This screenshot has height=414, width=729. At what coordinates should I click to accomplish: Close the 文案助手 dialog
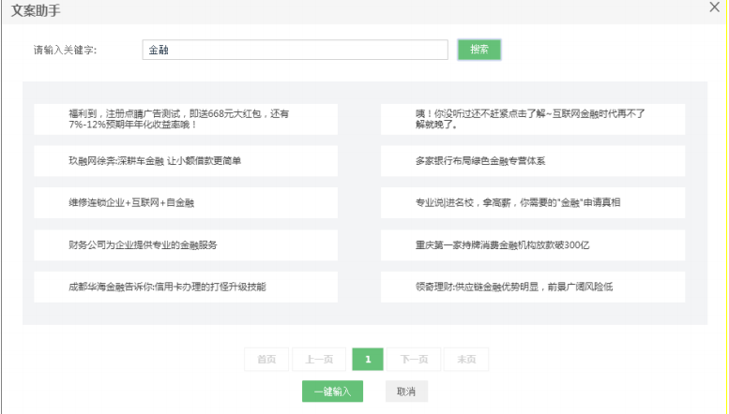click(x=715, y=7)
